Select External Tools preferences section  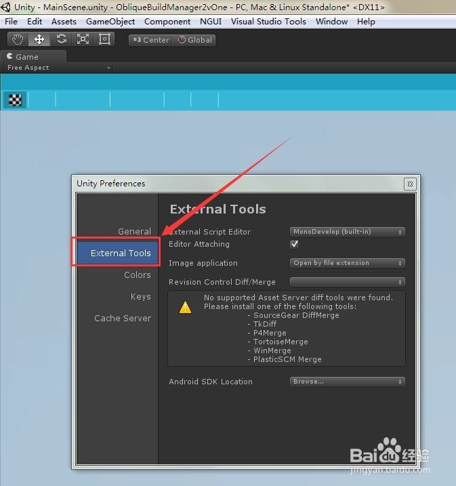[117, 253]
